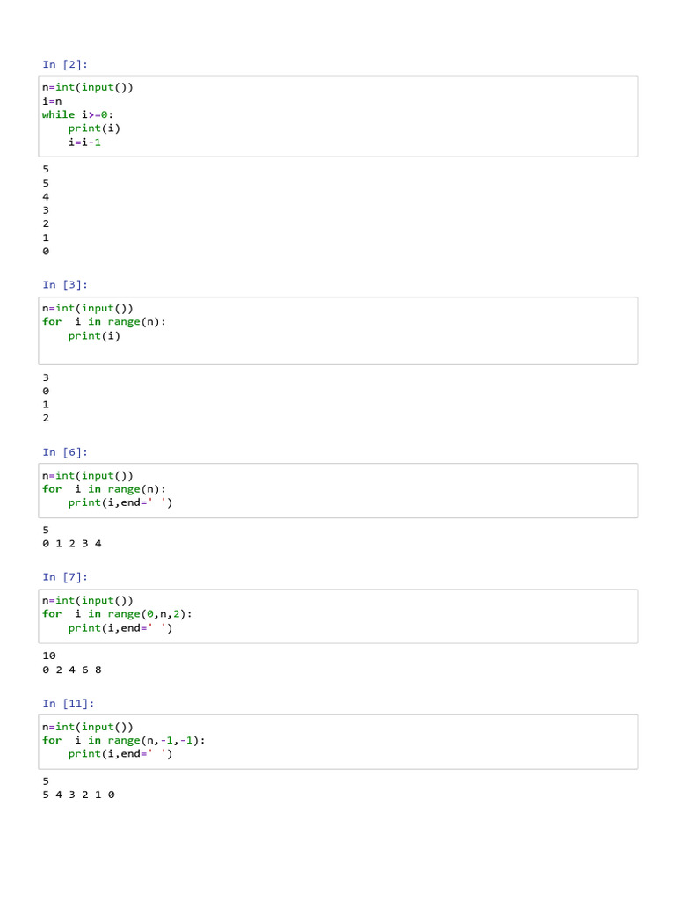Click the code cell with range(0,n,2)
Viewport: 675px width, 901px height.
[352, 614]
